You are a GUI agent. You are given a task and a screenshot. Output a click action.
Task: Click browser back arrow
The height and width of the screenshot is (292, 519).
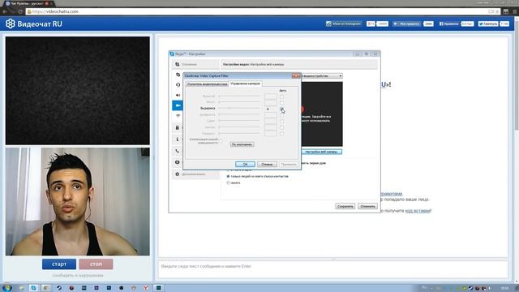(x=5, y=11)
